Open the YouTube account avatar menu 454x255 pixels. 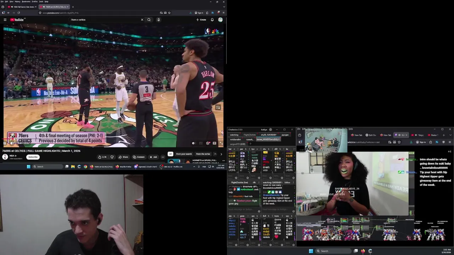pyautogui.click(x=220, y=20)
